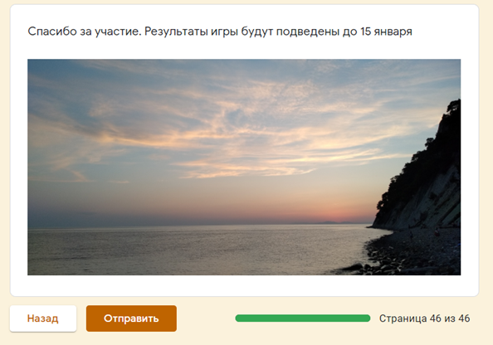The height and width of the screenshot is (345, 493).
Task: Submit the form with Отправить
Action: click(131, 318)
